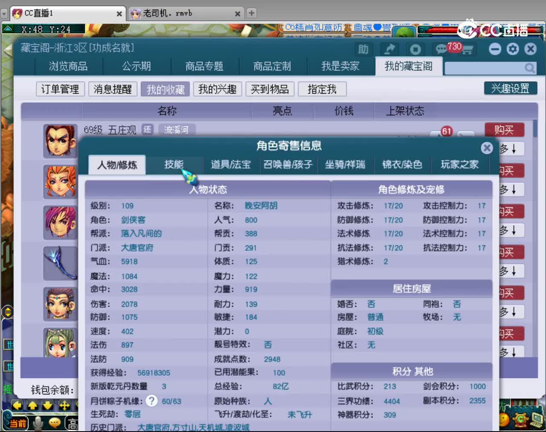The width and height of the screenshot is (546, 432).
Task: Click the yellow up arrow icon
Action: 33,405
